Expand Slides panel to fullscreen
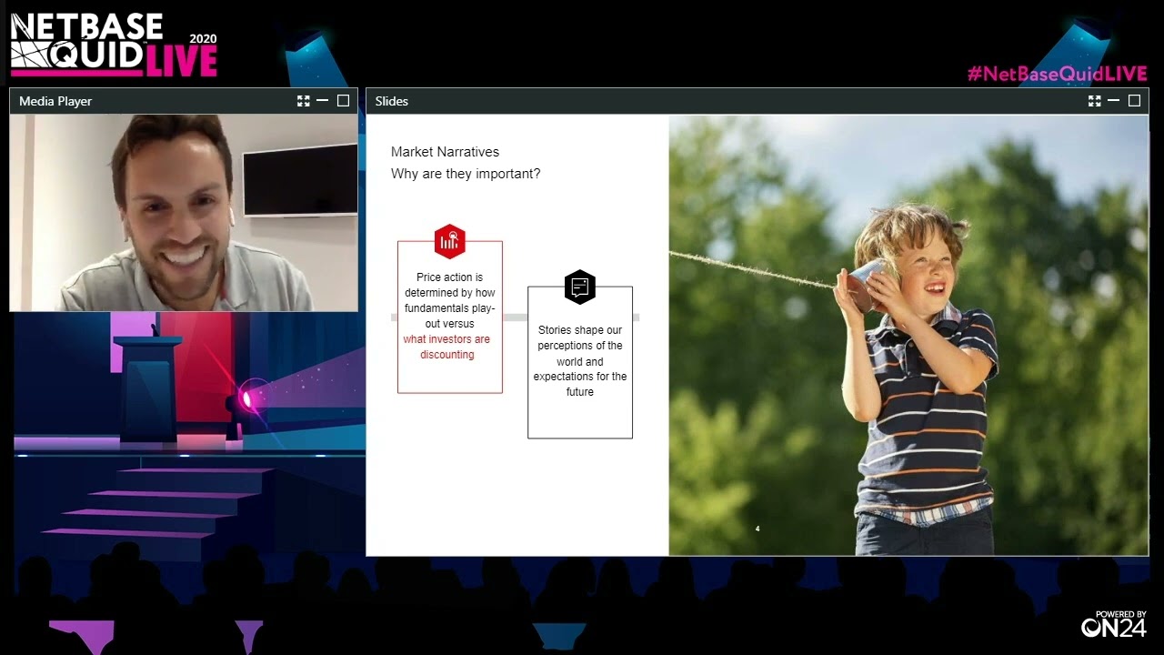This screenshot has width=1164, height=655. click(x=1095, y=101)
